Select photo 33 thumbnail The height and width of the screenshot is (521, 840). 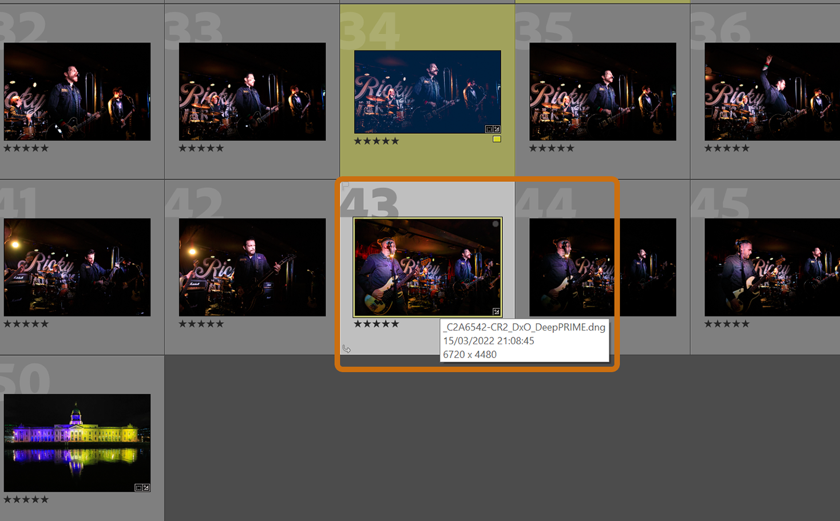click(x=252, y=92)
